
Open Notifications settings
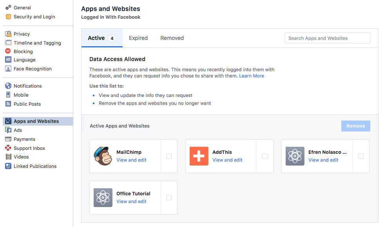tap(28, 86)
